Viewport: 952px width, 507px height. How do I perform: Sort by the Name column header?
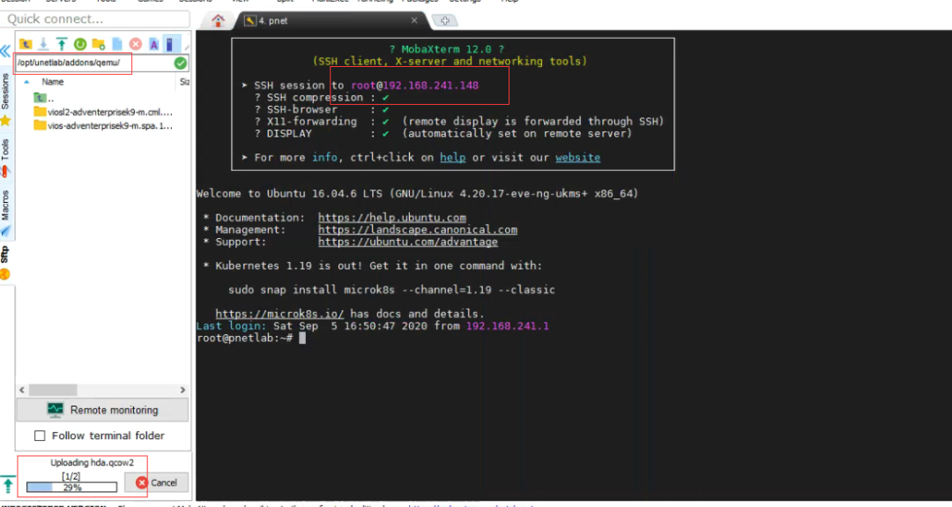click(x=52, y=81)
